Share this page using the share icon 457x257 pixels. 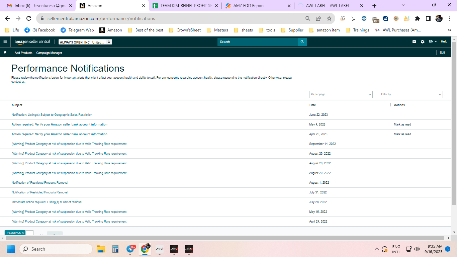pos(318,18)
